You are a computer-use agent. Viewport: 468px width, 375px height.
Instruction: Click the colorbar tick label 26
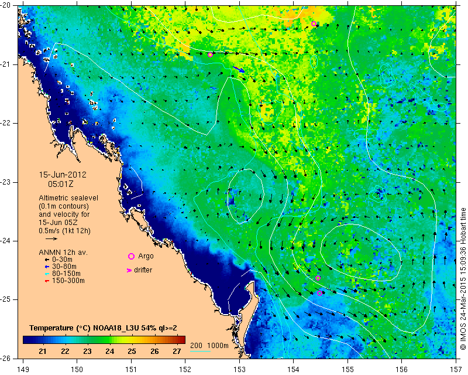click(154, 352)
